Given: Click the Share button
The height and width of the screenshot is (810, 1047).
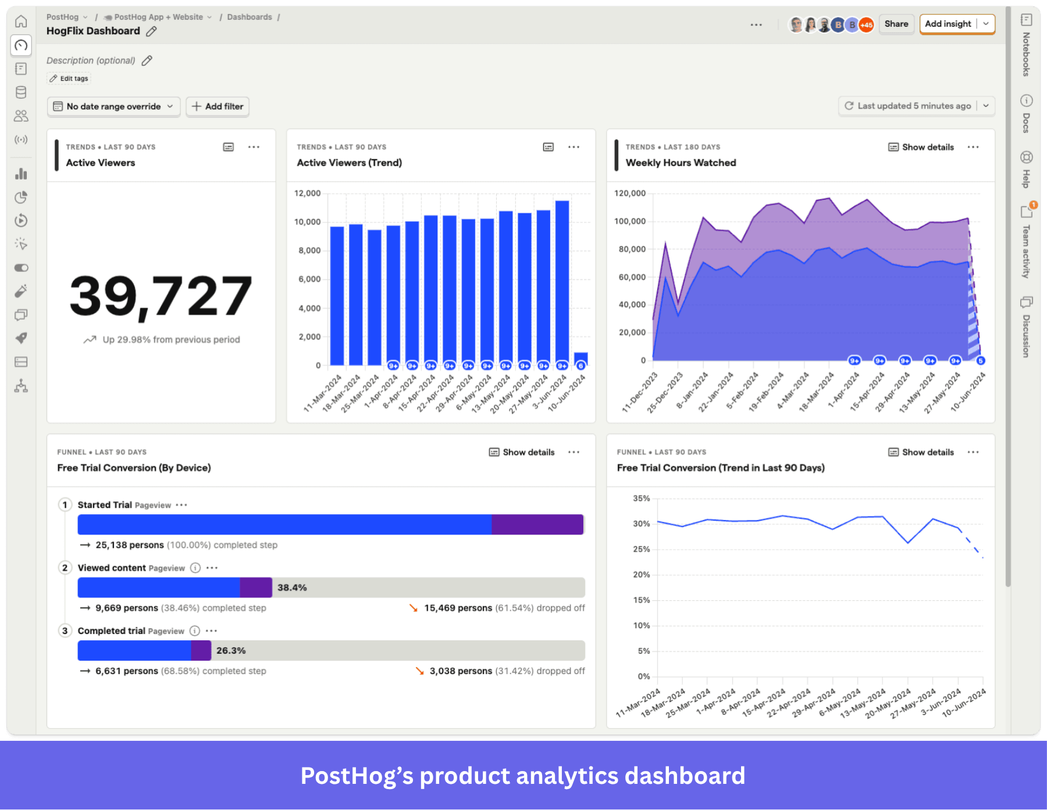Looking at the screenshot, I should (x=896, y=24).
